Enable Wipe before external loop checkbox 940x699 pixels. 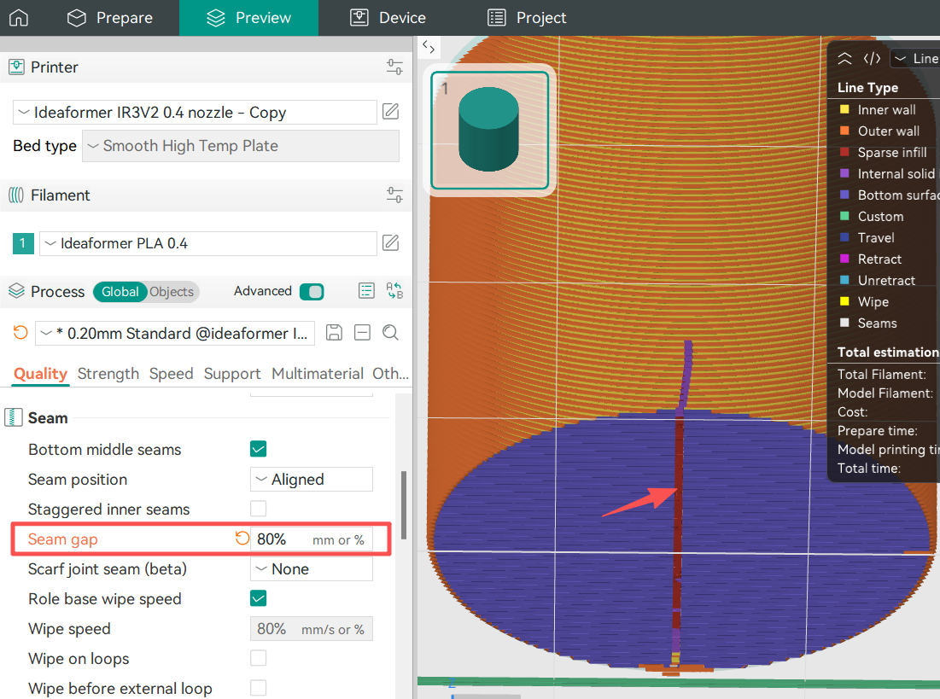coord(259,688)
